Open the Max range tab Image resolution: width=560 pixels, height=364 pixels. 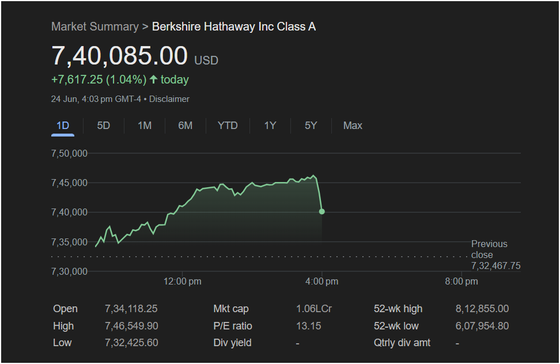pyautogui.click(x=353, y=126)
